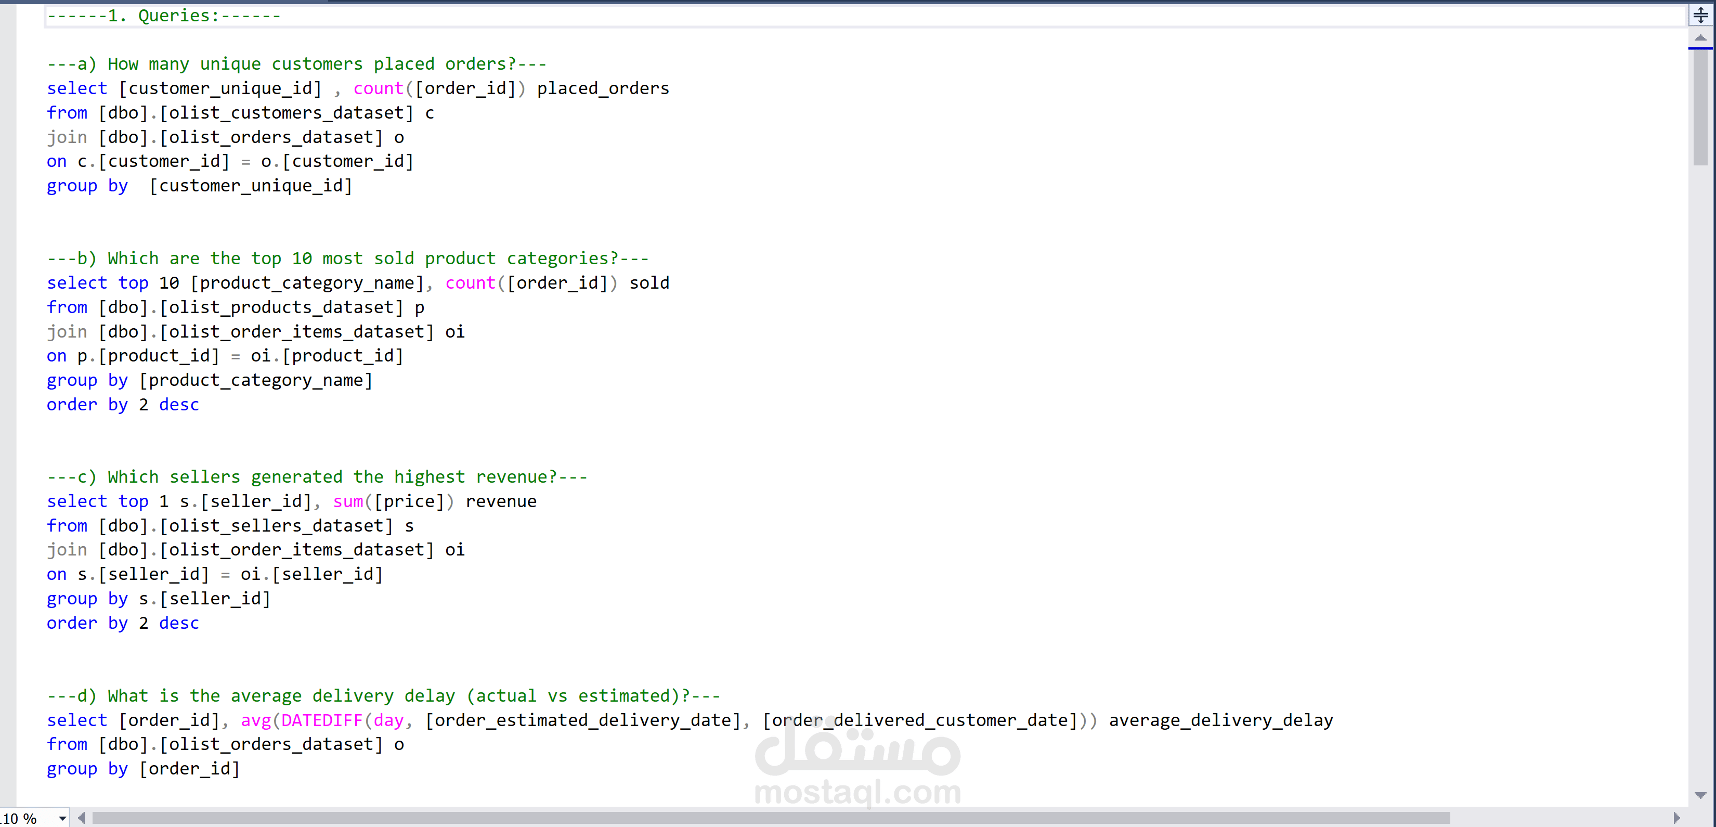Place cursor on 'unique customers placed orders' comment
This screenshot has width=1716, height=827.
click(x=296, y=64)
